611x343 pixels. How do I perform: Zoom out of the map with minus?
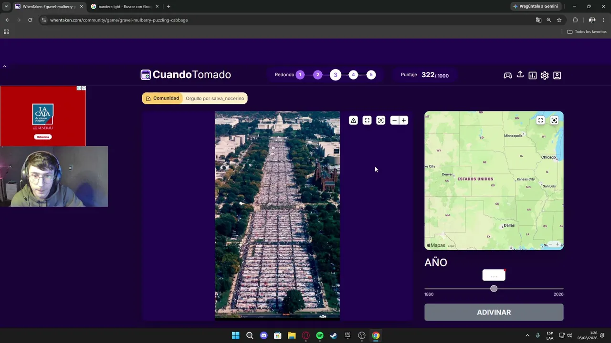551,244
